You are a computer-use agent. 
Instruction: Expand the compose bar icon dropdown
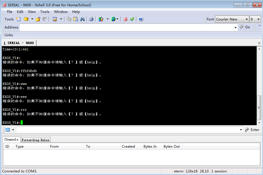click(x=13, y=130)
